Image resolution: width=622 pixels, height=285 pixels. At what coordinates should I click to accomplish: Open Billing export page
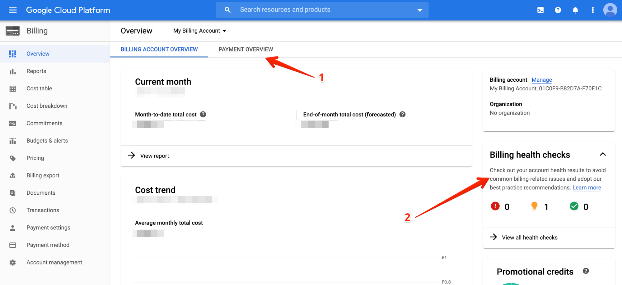[x=55, y=175]
